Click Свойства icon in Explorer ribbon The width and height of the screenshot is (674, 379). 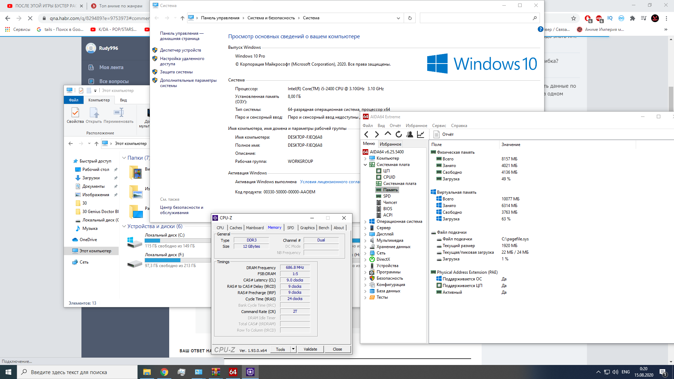[x=75, y=115]
